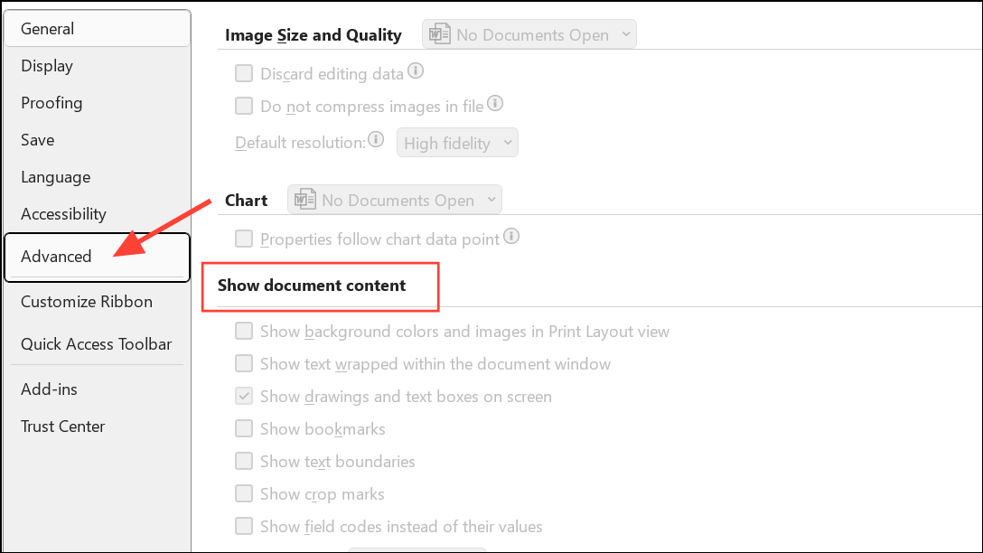Check "Do not compress images in file"
983x553 pixels.
pos(243,106)
